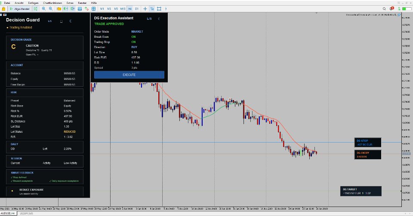Click the blue list panel toolbar icon
Image resolution: width=413 pixels, height=216 pixels.
[x=80, y=9]
